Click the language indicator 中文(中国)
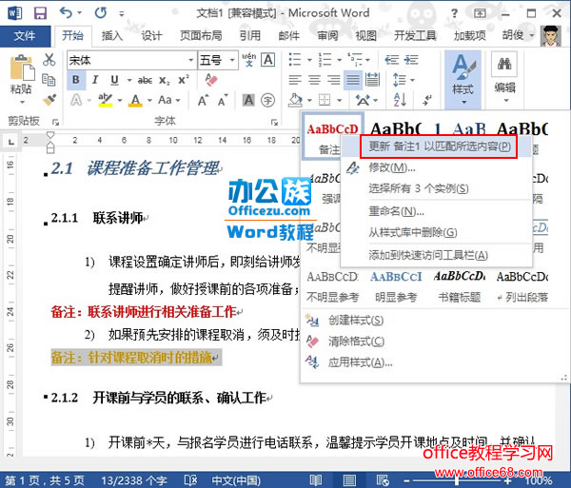 click(236, 480)
